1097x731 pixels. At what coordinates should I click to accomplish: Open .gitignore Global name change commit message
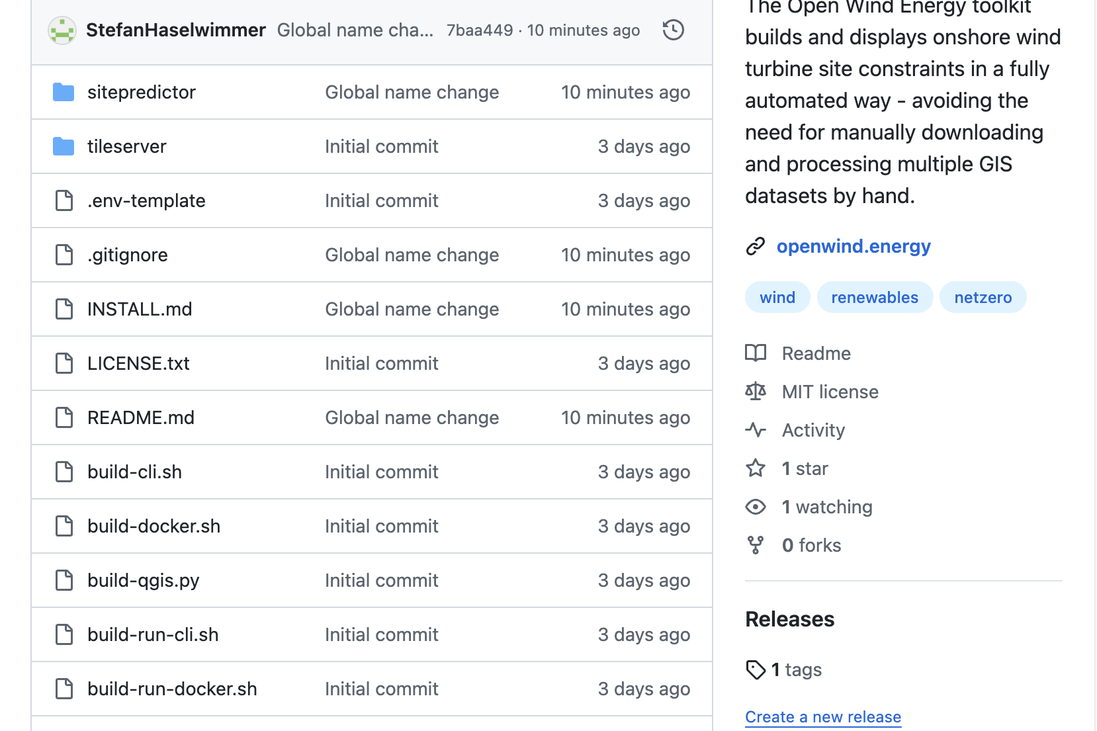pos(412,255)
